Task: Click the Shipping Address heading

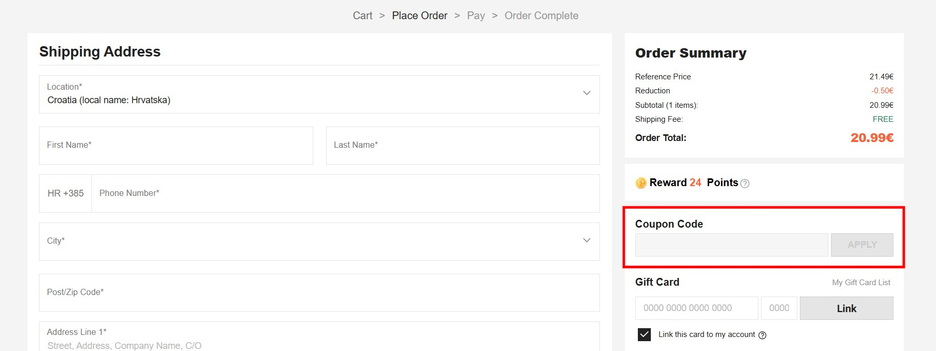Action: tap(100, 52)
